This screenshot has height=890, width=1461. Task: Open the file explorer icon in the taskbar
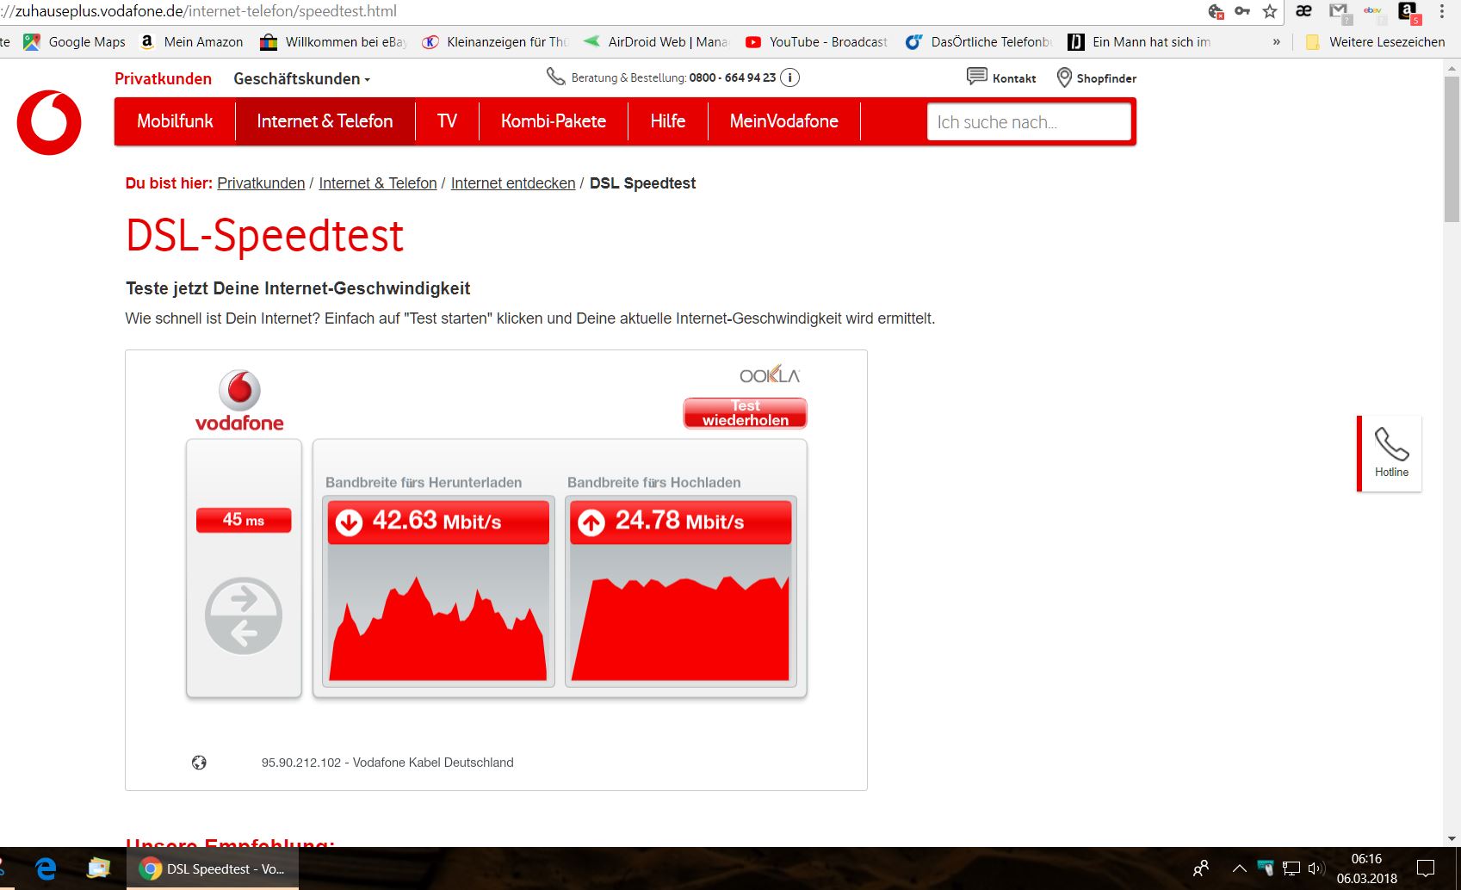coord(99,868)
